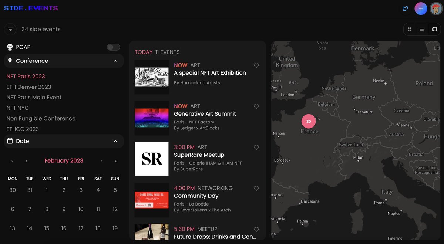This screenshot has height=244, width=444.
Task: Go to next month in calendar
Action: point(101,161)
